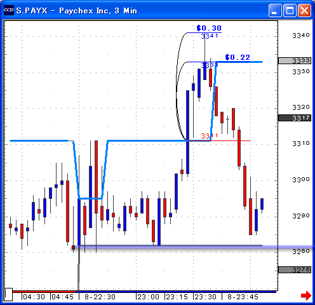Maximize the PAYX chart window
315x305 pixels.
point(290,10)
